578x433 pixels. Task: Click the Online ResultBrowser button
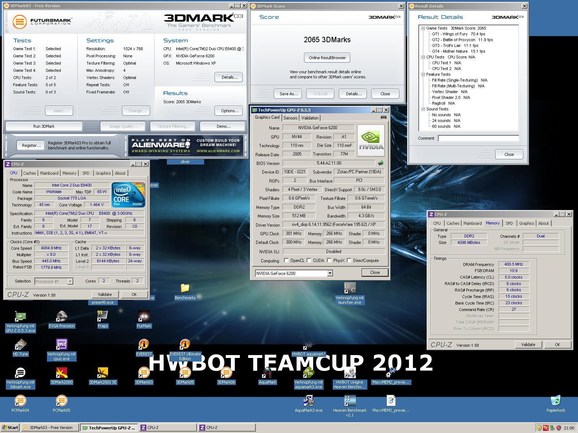(x=327, y=58)
